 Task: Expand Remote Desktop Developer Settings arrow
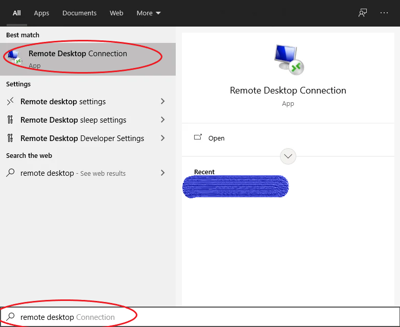point(163,138)
